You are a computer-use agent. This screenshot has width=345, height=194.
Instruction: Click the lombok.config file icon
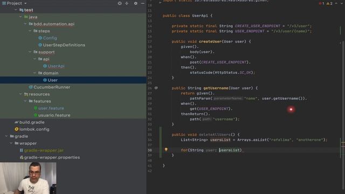coord(17,129)
